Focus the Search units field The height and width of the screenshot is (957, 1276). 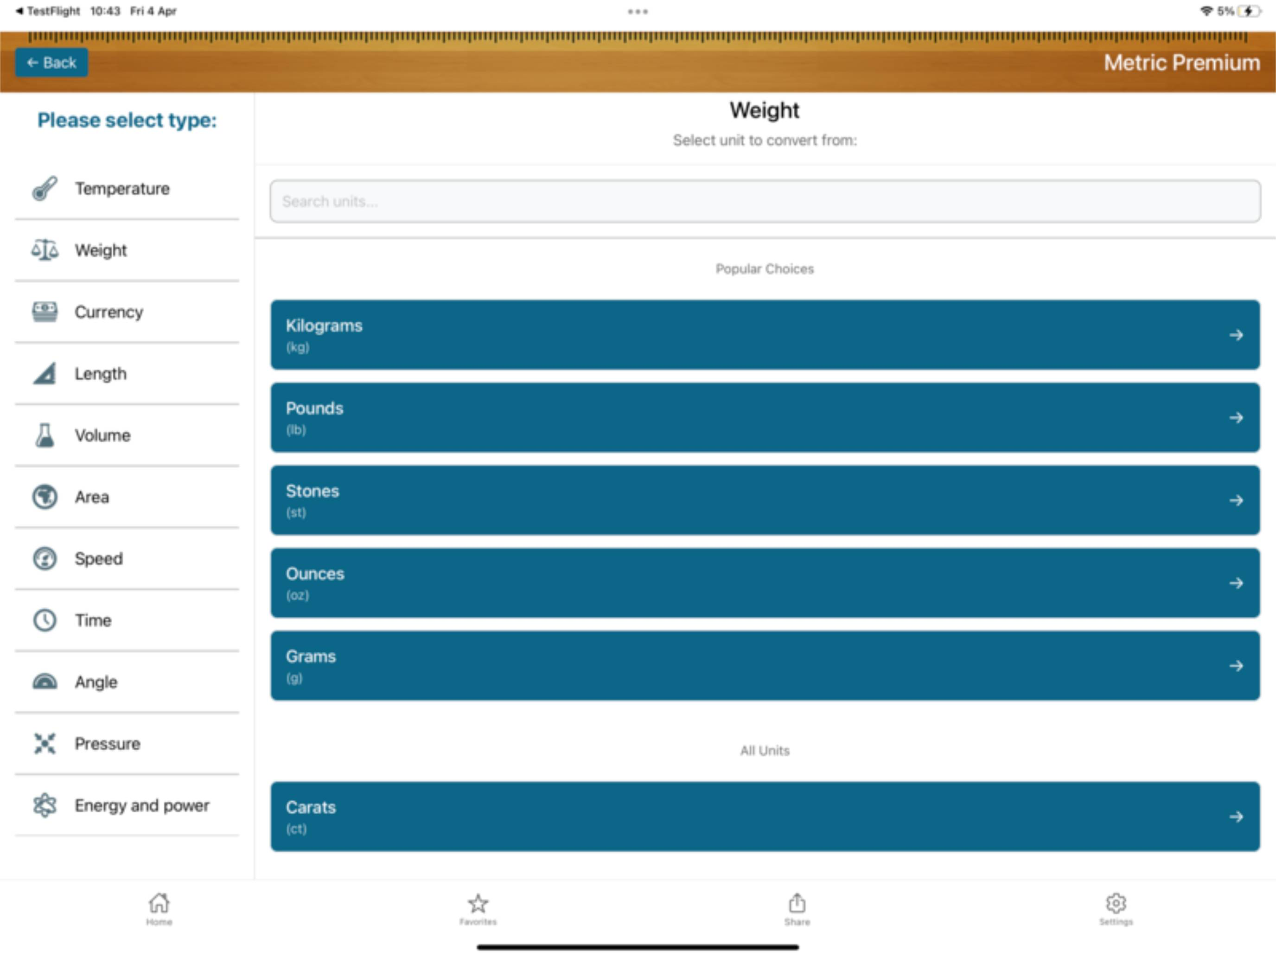click(x=765, y=201)
